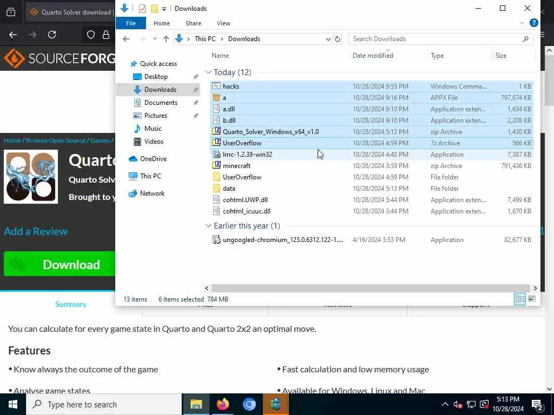
Task: Customize Quick Access Toolbar dropdown
Action: click(164, 9)
